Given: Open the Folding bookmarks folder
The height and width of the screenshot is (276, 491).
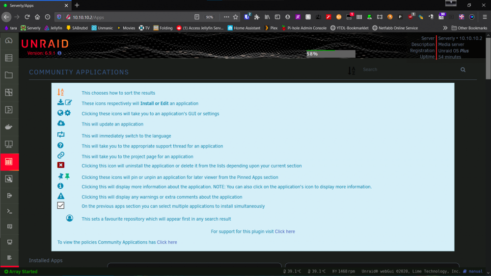Looking at the screenshot, I should [163, 28].
